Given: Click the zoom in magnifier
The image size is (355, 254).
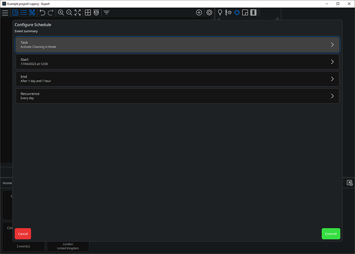Looking at the screenshot, I should click(x=61, y=13).
